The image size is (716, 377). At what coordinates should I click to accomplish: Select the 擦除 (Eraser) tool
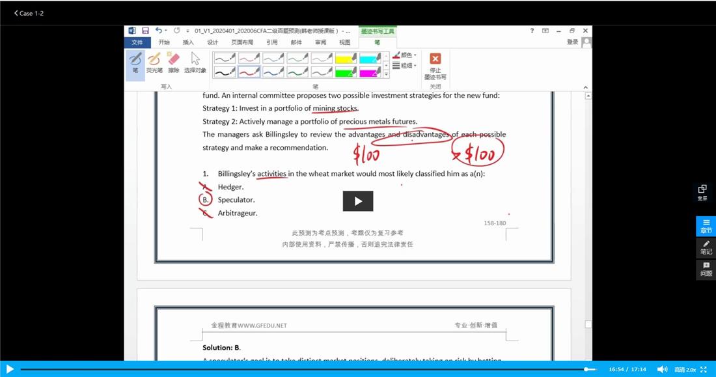pyautogui.click(x=174, y=63)
